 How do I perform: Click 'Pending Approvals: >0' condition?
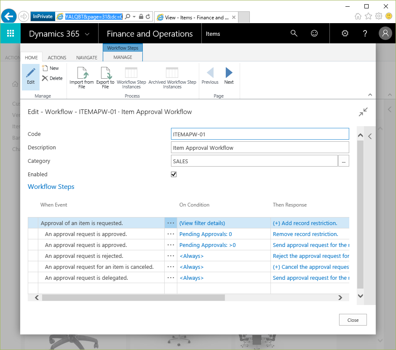coord(207,245)
